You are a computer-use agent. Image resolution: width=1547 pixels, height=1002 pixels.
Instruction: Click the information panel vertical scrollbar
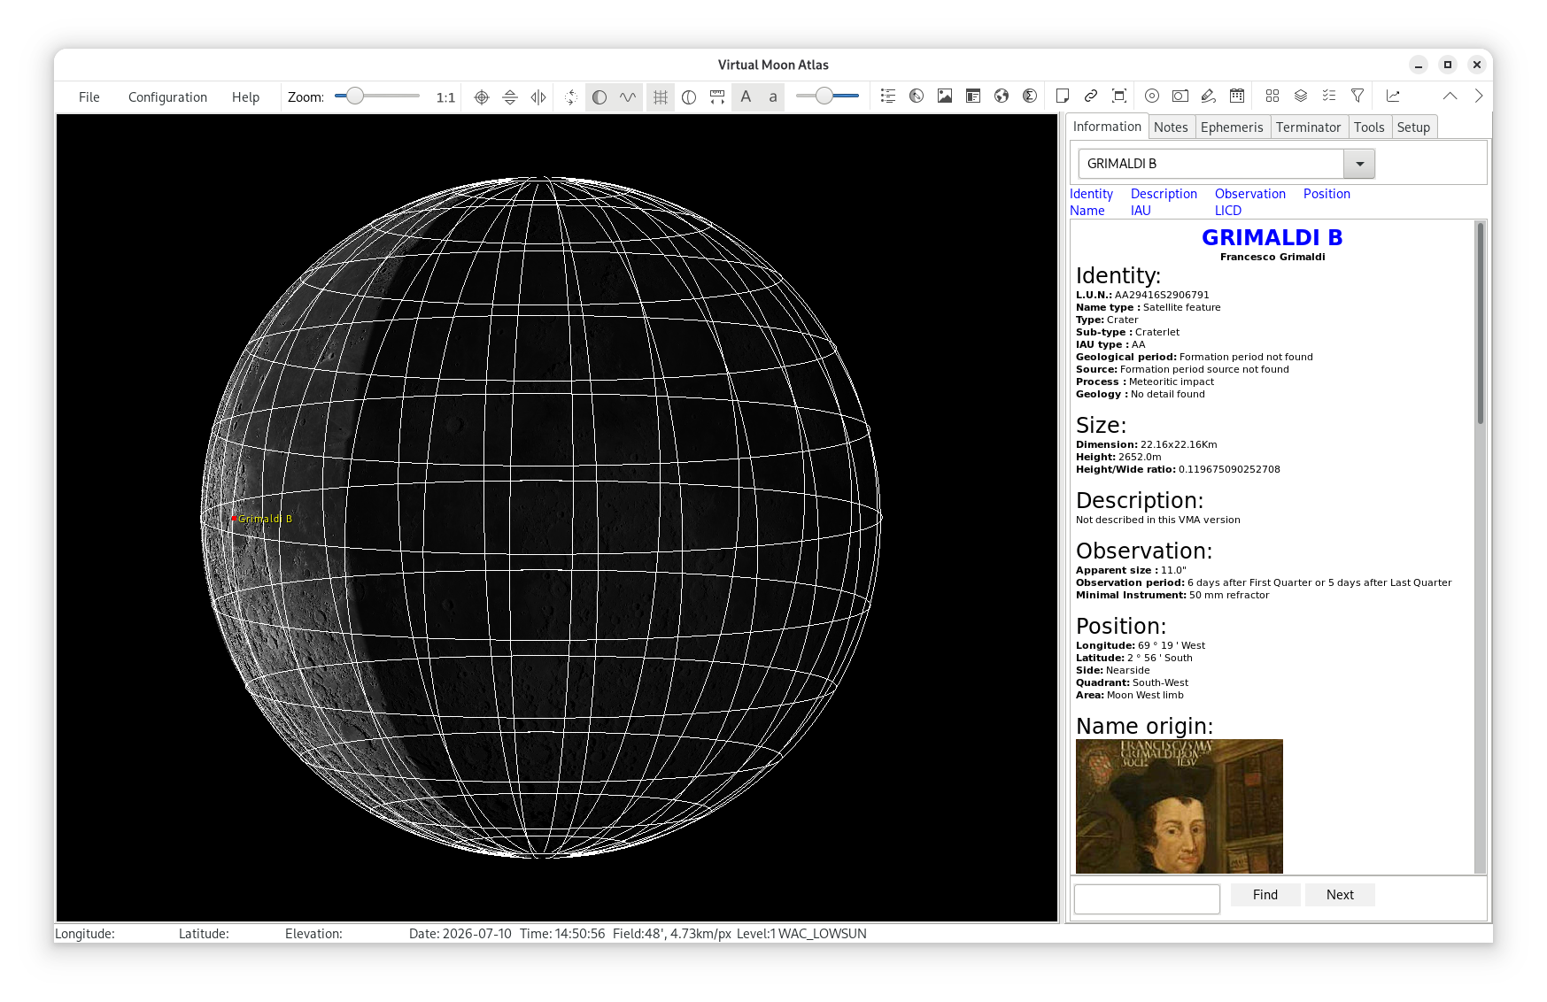point(1480,546)
